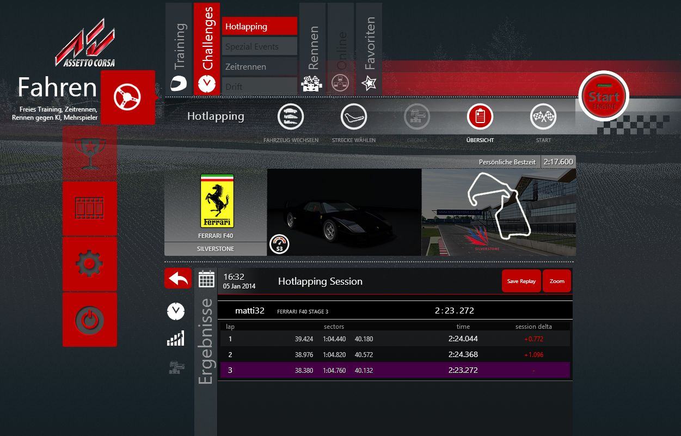Open the trophy career section
The image size is (681, 436).
[x=90, y=153]
